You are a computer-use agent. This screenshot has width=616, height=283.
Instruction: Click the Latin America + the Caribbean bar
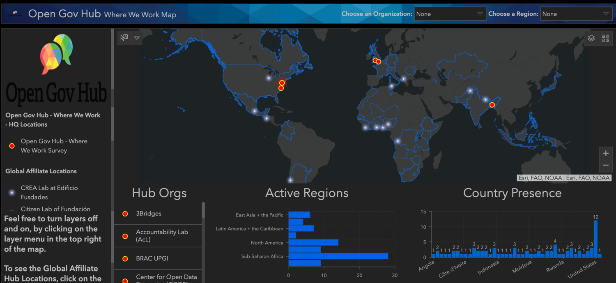(x=301, y=228)
